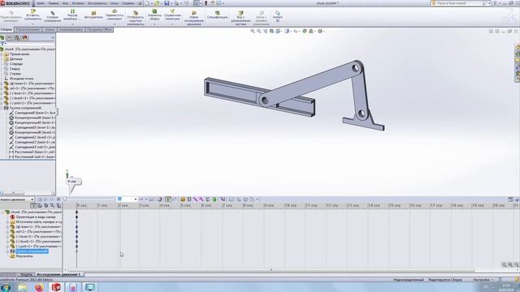Click the Save icon in the top toolbar

(x=167, y=3)
